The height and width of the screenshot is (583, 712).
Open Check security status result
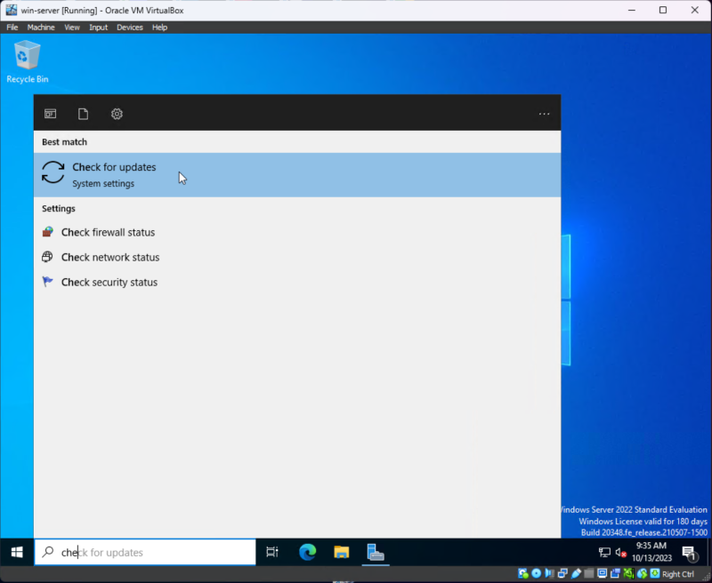(x=109, y=282)
